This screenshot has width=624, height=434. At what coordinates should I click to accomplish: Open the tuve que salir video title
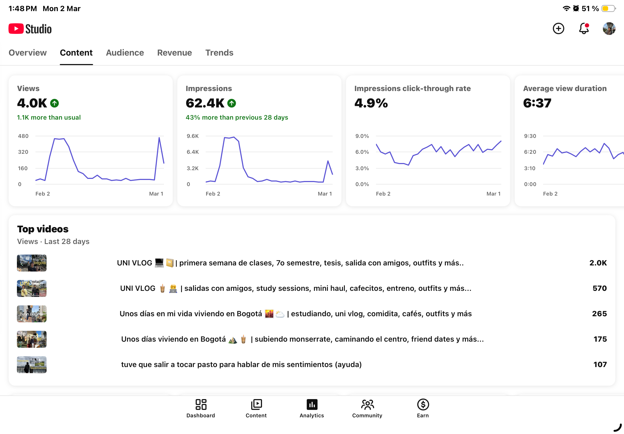[241, 364]
